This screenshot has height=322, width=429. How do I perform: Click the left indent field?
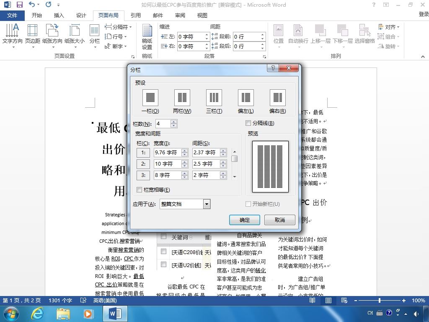191,36
